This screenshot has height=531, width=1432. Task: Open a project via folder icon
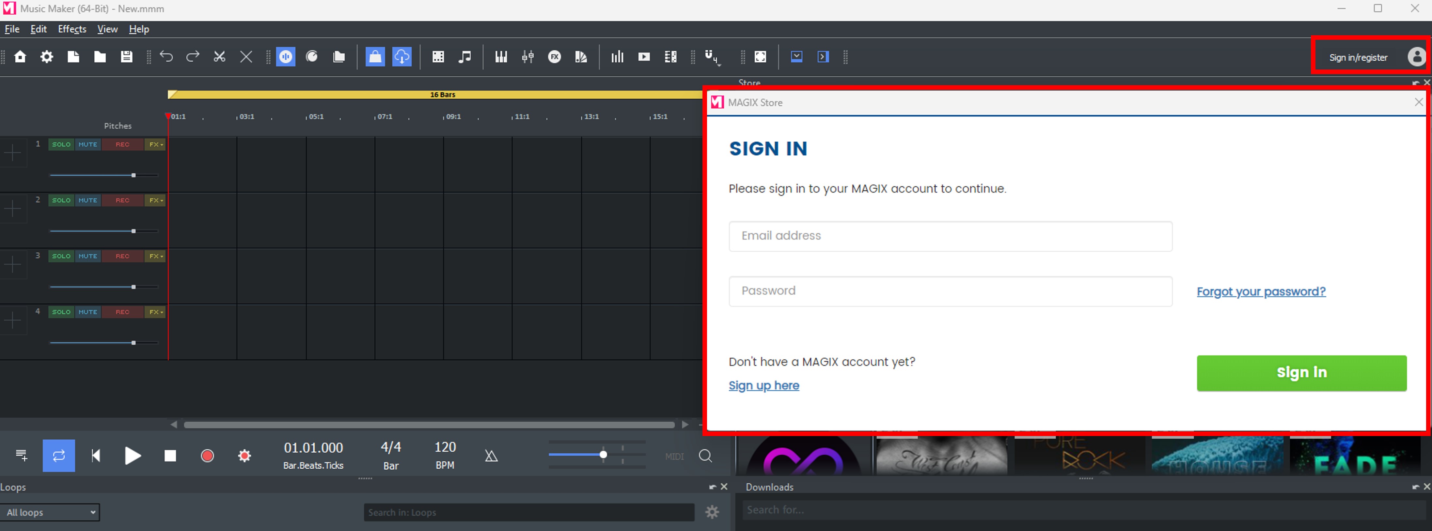click(x=100, y=57)
